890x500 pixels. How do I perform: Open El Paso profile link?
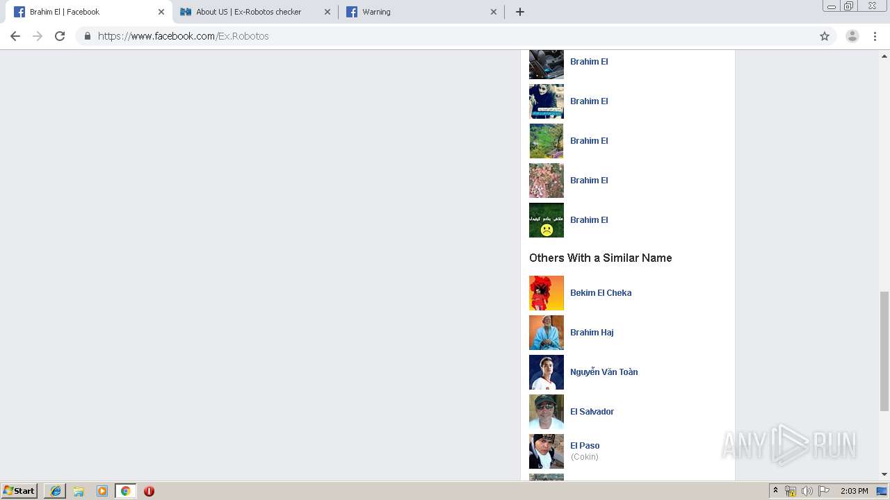click(x=585, y=446)
